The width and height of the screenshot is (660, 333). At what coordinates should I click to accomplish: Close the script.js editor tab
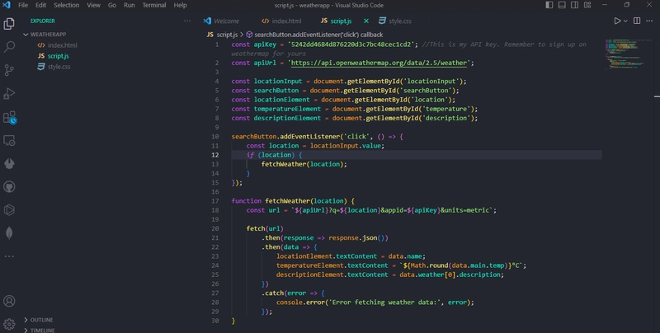coord(366,21)
